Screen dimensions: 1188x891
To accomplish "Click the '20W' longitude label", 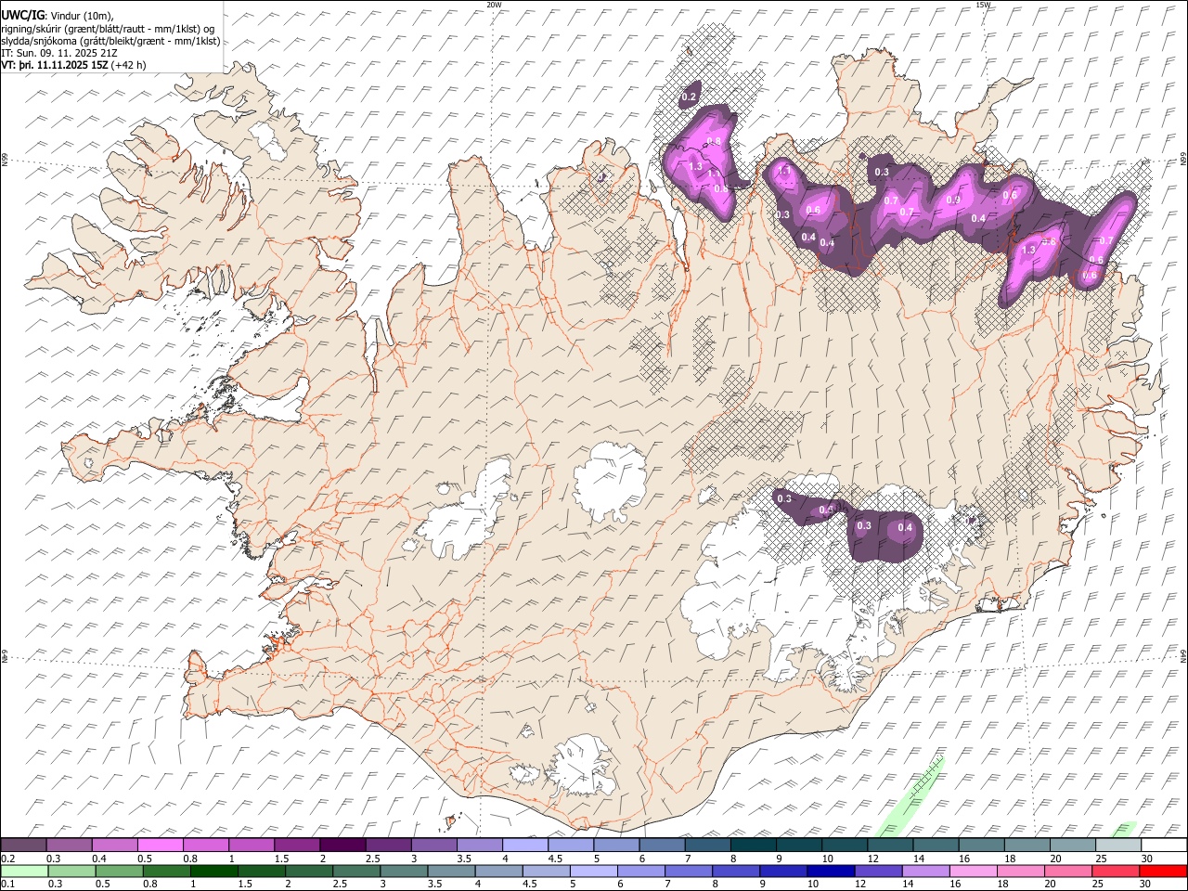I will 494,5.
